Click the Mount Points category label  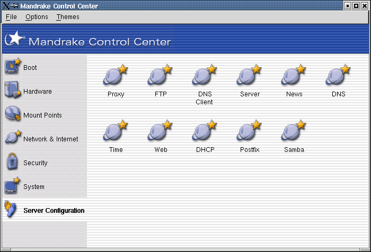[x=42, y=115]
